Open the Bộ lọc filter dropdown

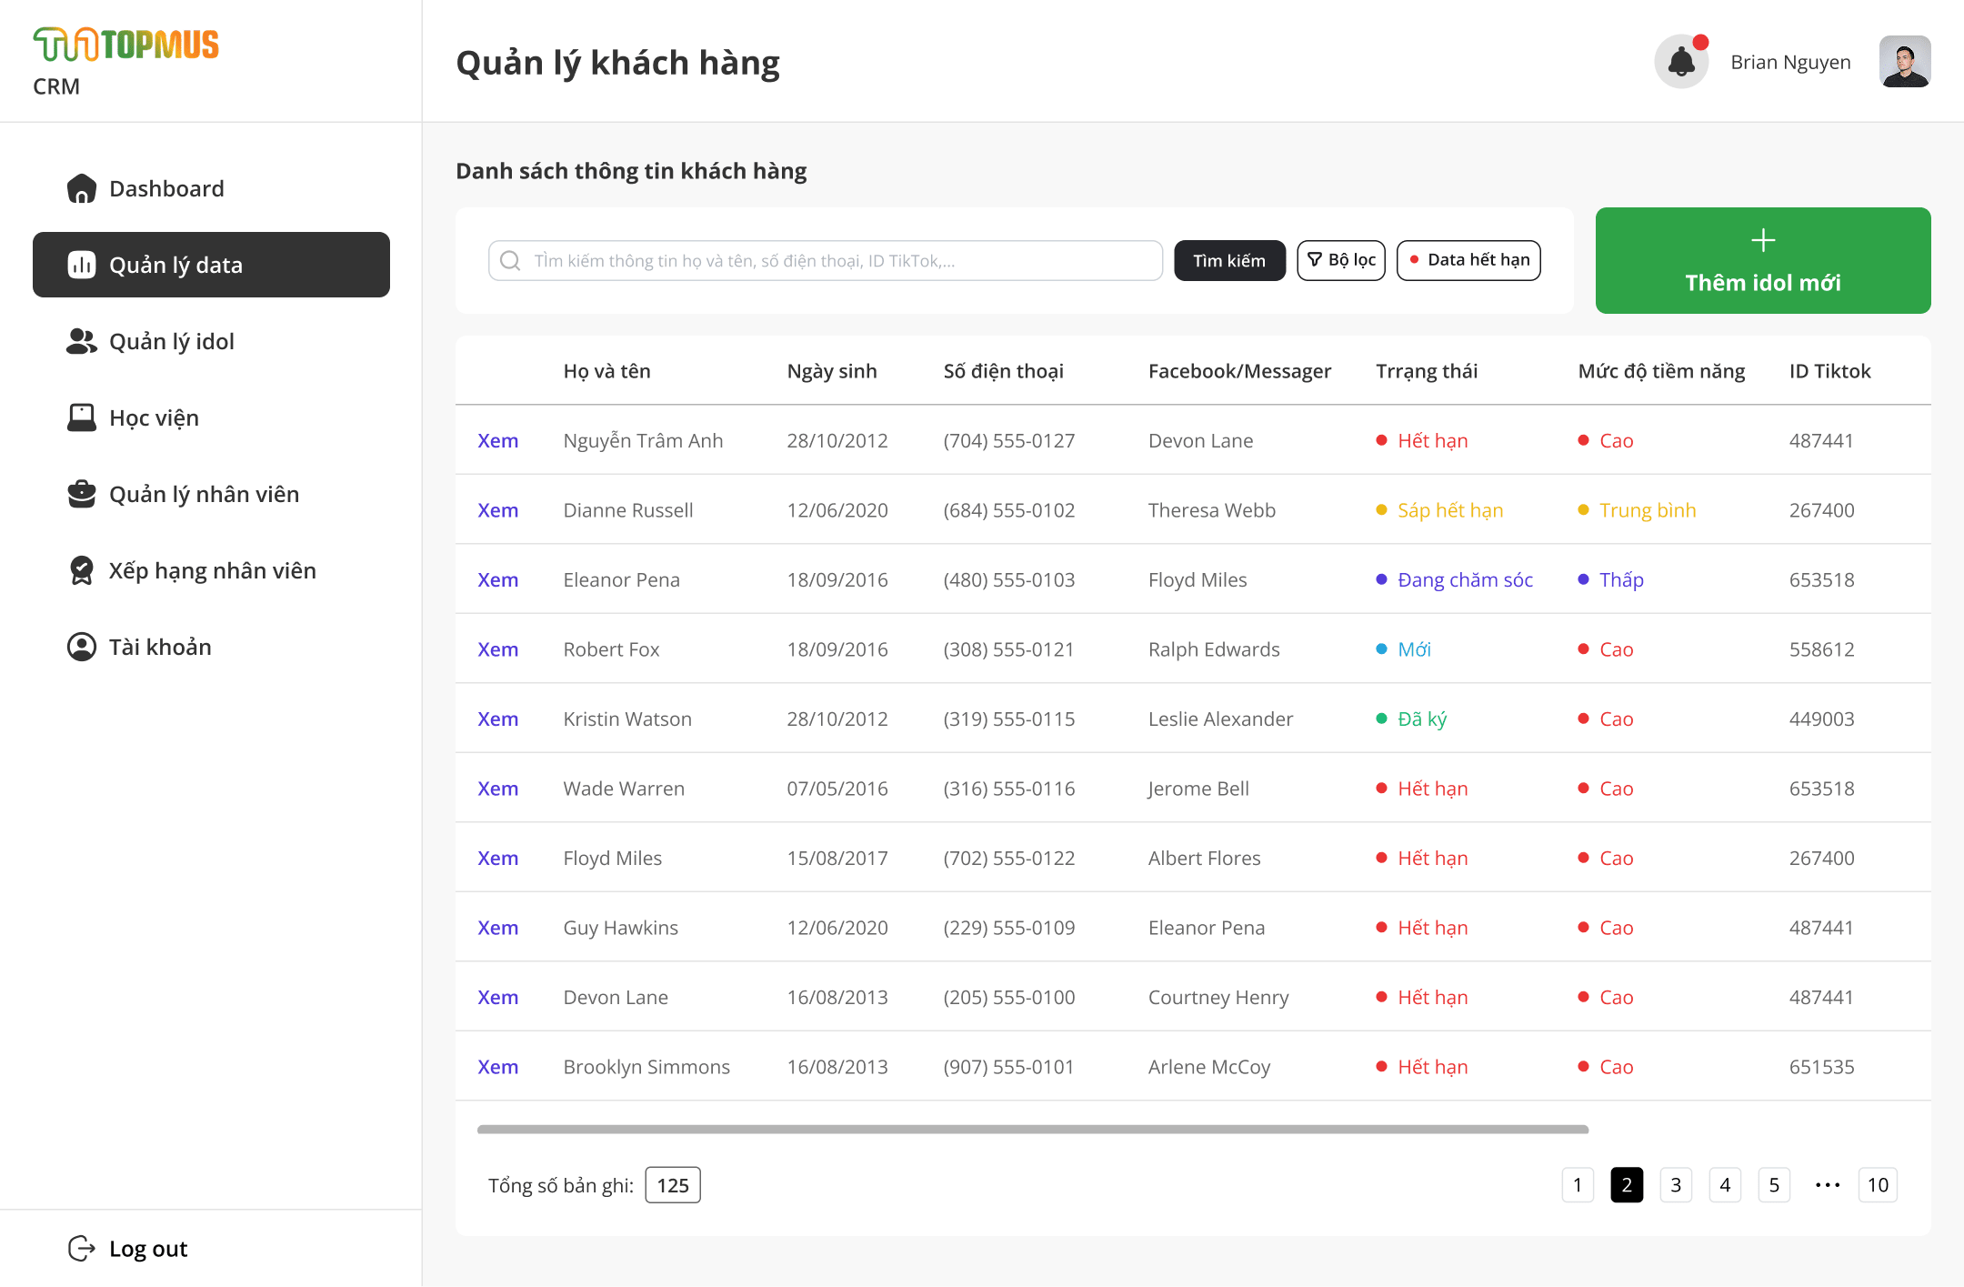pos(1341,260)
